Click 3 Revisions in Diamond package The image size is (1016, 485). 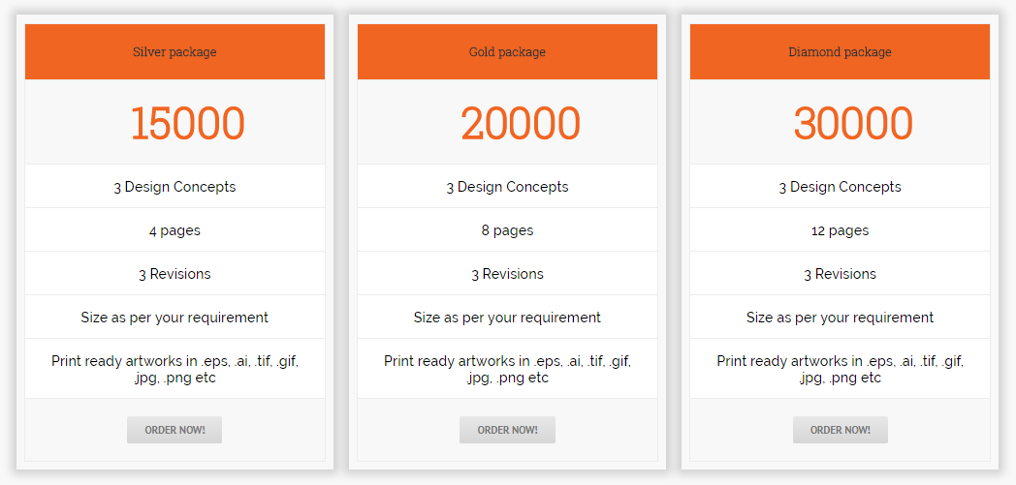(840, 274)
